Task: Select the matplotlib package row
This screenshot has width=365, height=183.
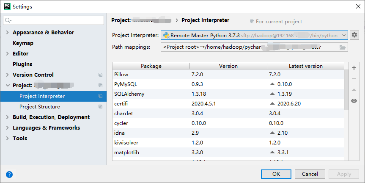Action: tap(228, 152)
